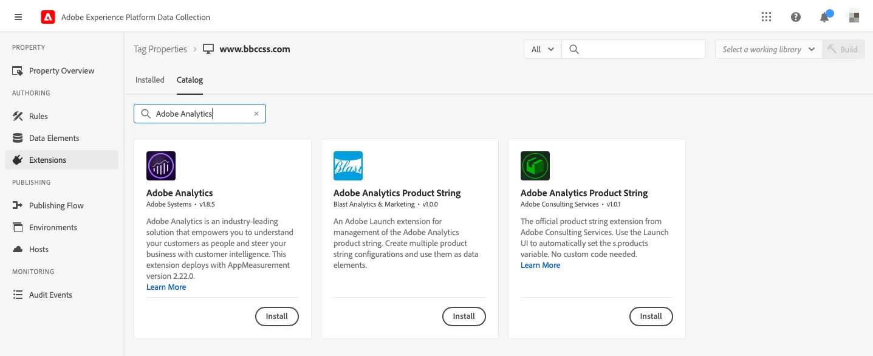The image size is (873, 356).
Task: Click the red Adobe logo icon
Action: click(48, 17)
